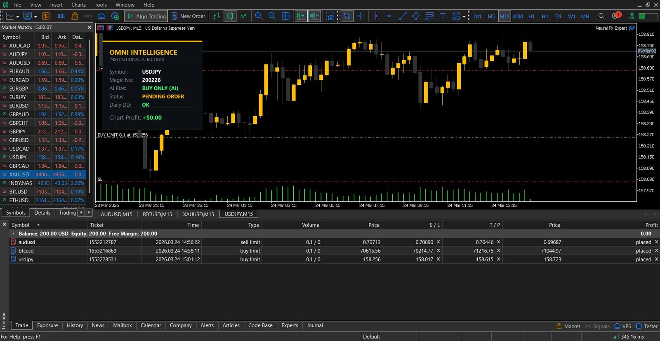The width and height of the screenshot is (660, 341).
Task: Open search with the magnifier icon
Action: click(601, 16)
